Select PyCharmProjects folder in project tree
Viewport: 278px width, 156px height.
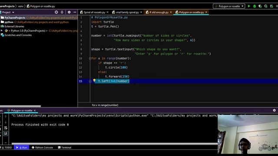[15, 18]
